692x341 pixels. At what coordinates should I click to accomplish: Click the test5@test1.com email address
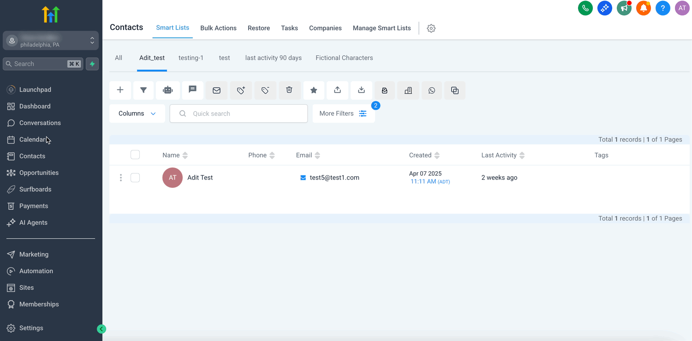(x=334, y=178)
